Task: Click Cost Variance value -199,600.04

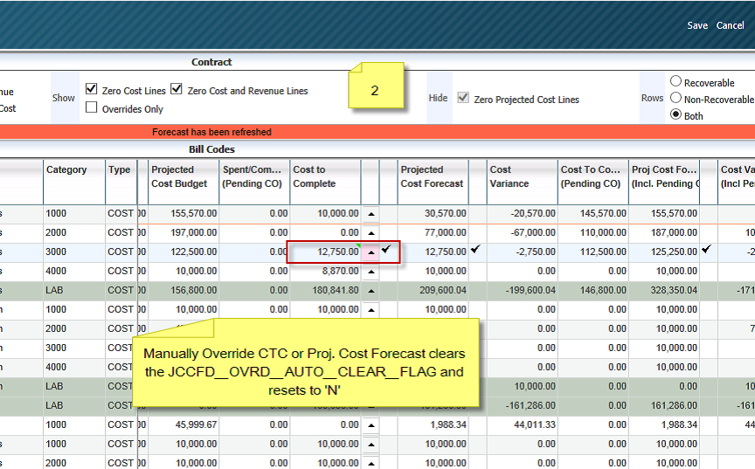Action: (x=530, y=291)
